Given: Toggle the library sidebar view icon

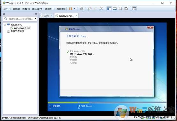Looking at the screenshot, I should tap(109, 9).
